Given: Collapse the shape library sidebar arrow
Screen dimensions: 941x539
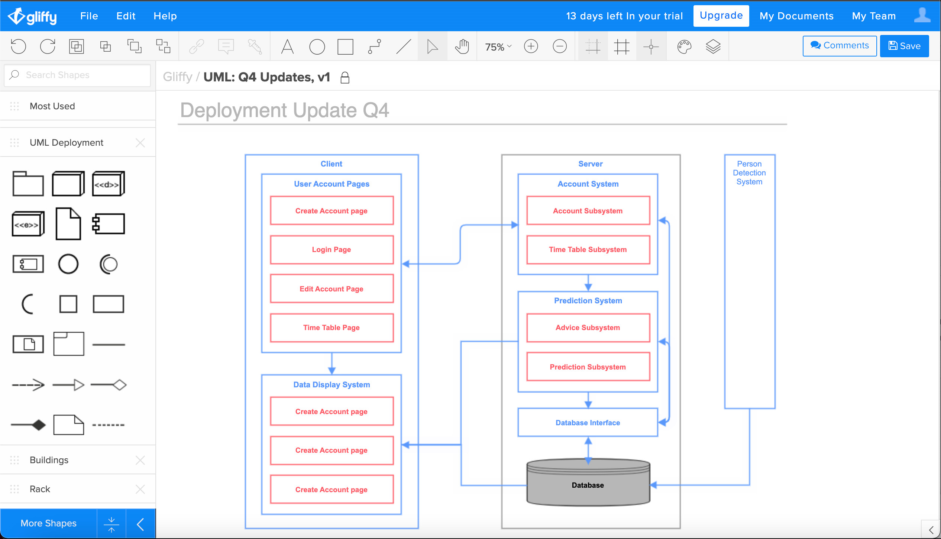Looking at the screenshot, I should [x=140, y=524].
